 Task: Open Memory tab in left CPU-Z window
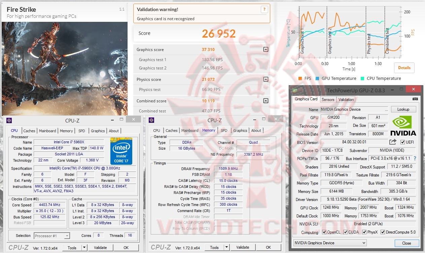pyautogui.click(x=66, y=131)
